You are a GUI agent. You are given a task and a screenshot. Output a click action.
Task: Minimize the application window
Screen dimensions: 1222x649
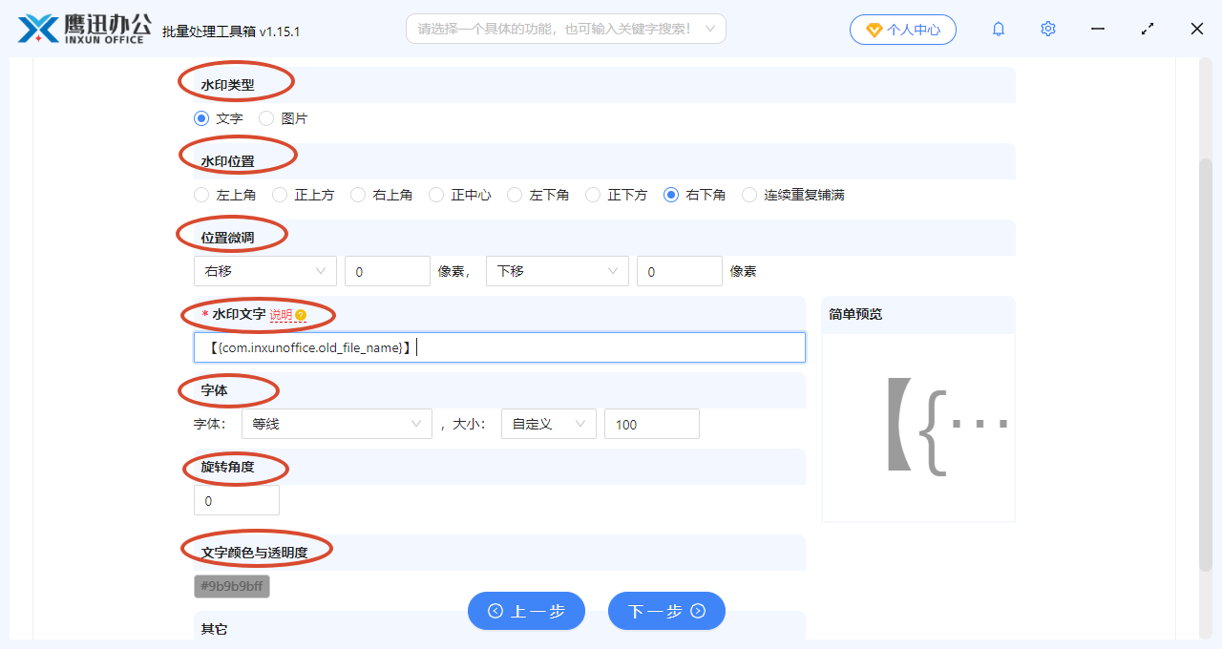click(x=1098, y=29)
